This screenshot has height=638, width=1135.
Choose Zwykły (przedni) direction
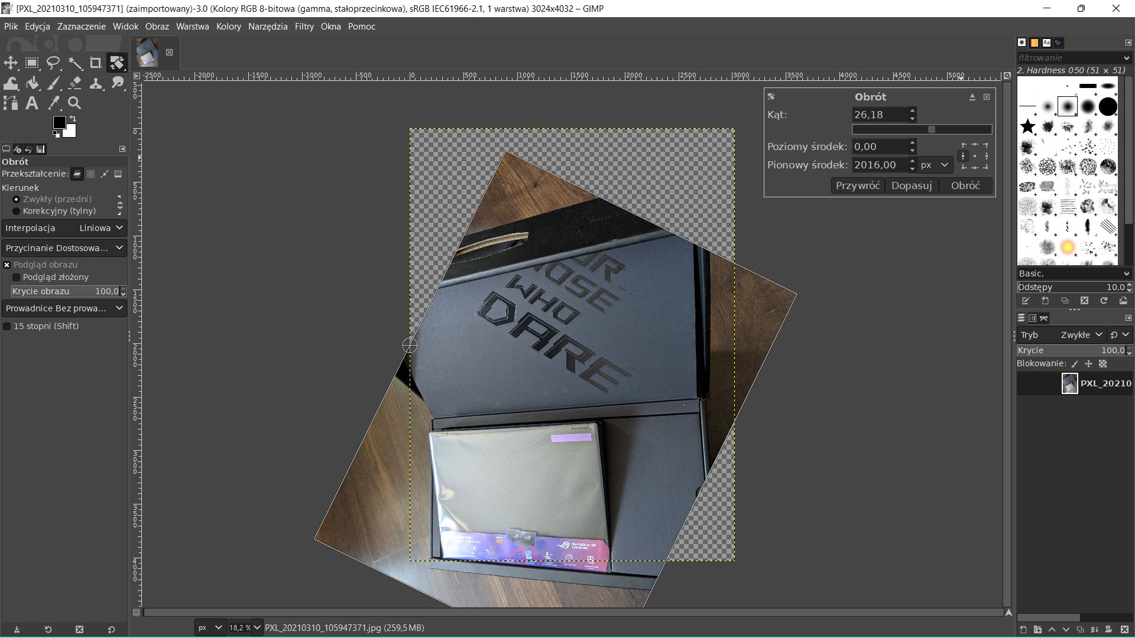tap(53, 199)
